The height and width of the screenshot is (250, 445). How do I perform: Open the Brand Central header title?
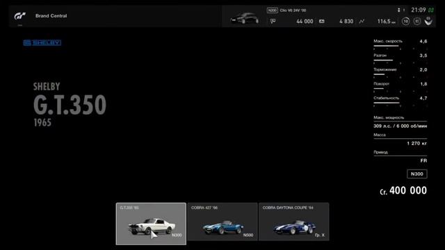point(51,16)
